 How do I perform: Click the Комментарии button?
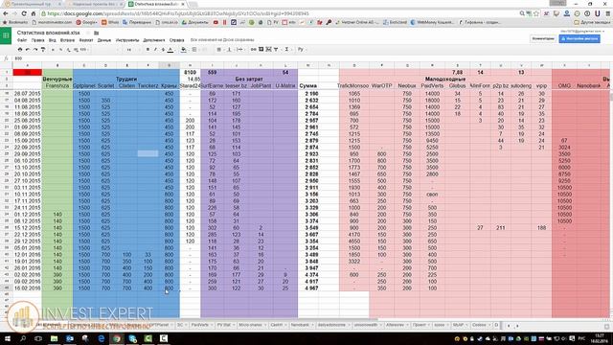click(x=543, y=38)
